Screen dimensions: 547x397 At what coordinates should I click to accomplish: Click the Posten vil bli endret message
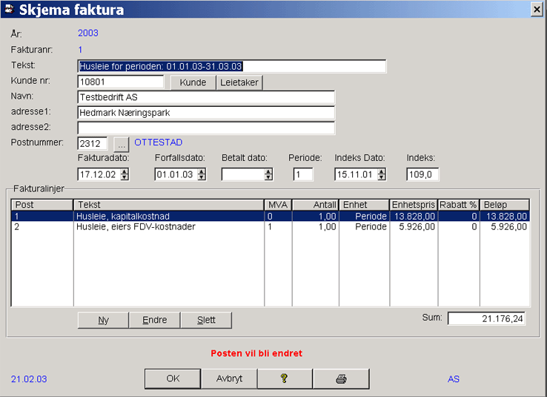coord(256,353)
